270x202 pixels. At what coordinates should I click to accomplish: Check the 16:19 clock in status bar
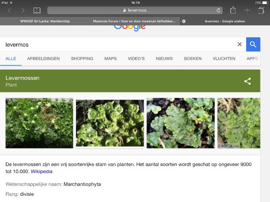tap(135, 2)
